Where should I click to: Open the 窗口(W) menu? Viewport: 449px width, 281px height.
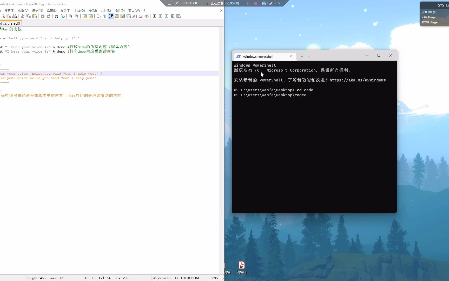coord(134,11)
